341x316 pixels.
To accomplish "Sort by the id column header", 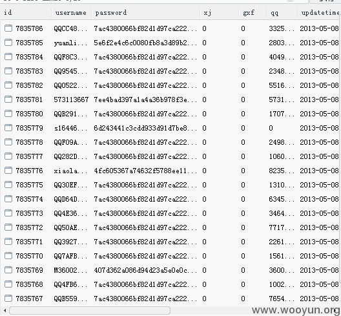I will pyautogui.click(x=26, y=13).
